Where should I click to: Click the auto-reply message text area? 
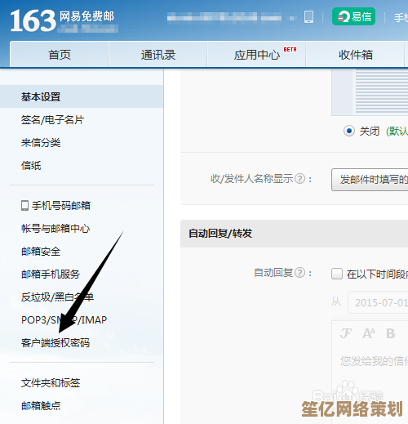tap(370, 382)
